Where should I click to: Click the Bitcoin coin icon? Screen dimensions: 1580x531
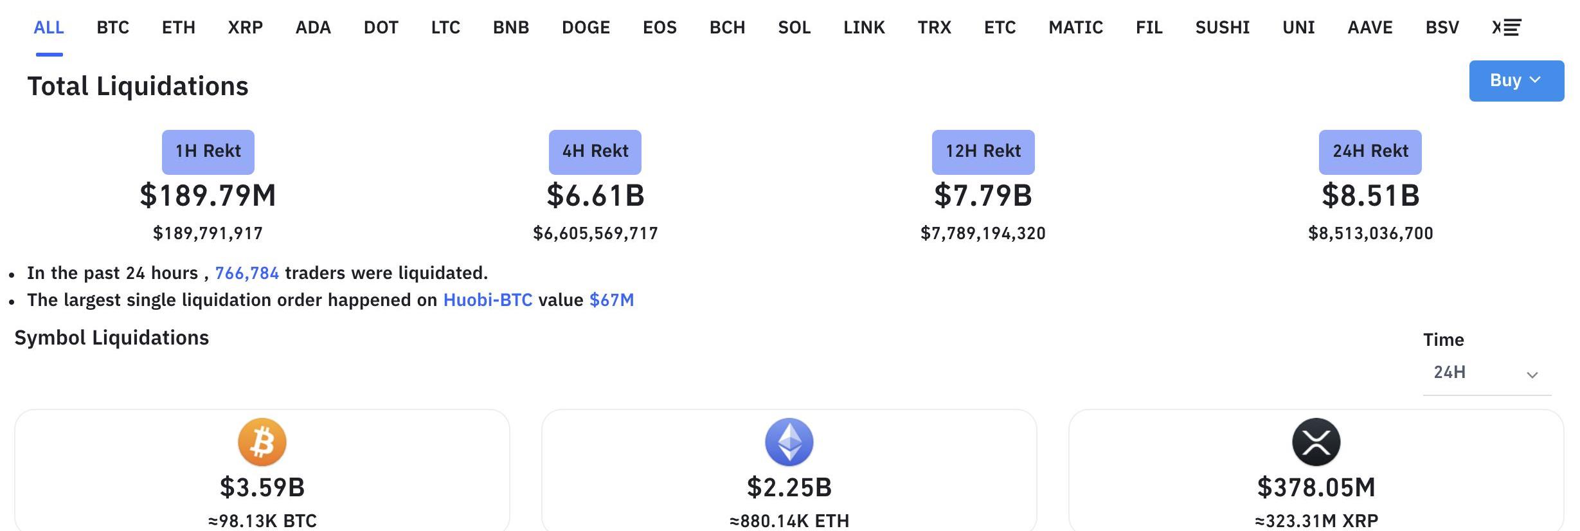(x=262, y=442)
